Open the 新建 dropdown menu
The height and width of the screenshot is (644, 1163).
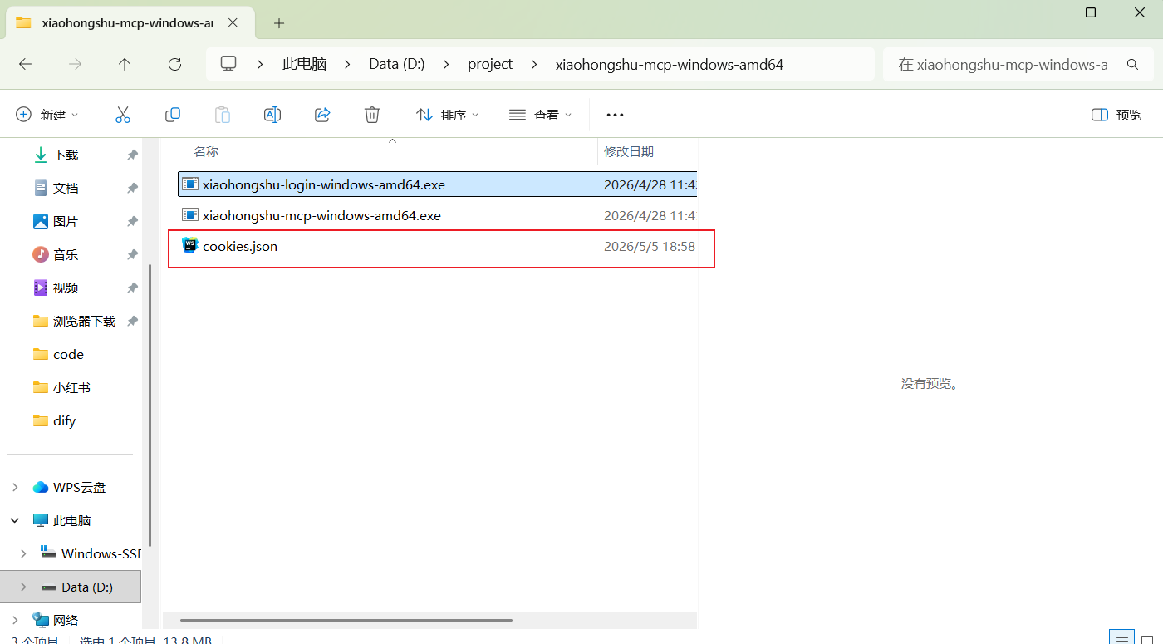(47, 115)
